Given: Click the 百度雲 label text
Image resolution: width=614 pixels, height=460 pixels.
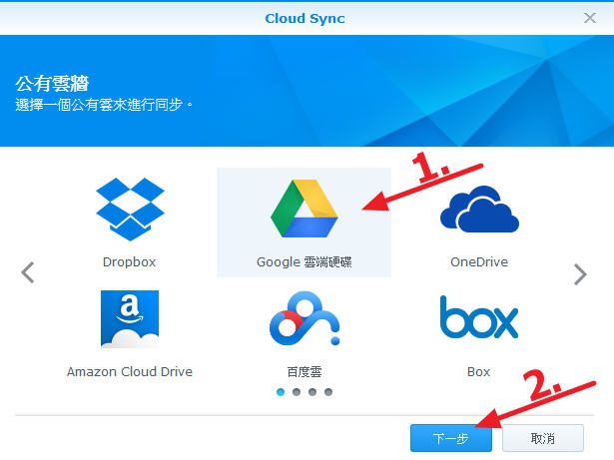Looking at the screenshot, I should click(305, 371).
